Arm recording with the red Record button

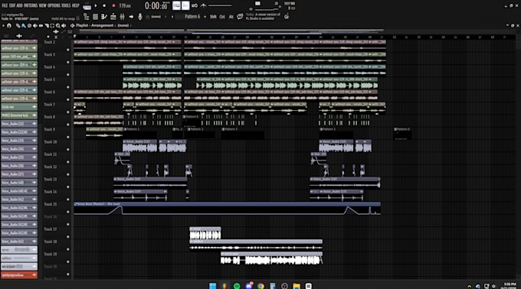click(113, 5)
